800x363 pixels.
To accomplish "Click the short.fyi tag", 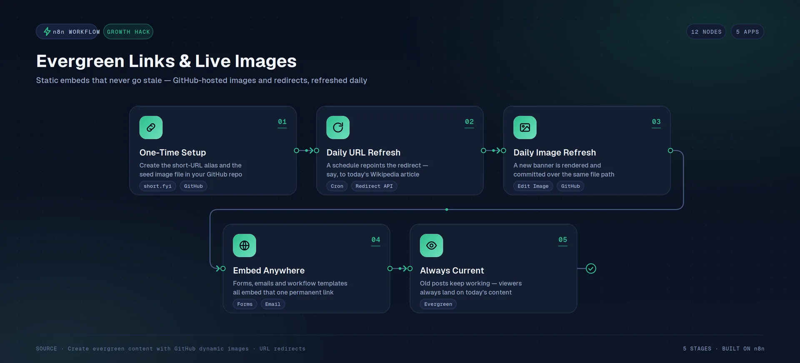I will 157,186.
